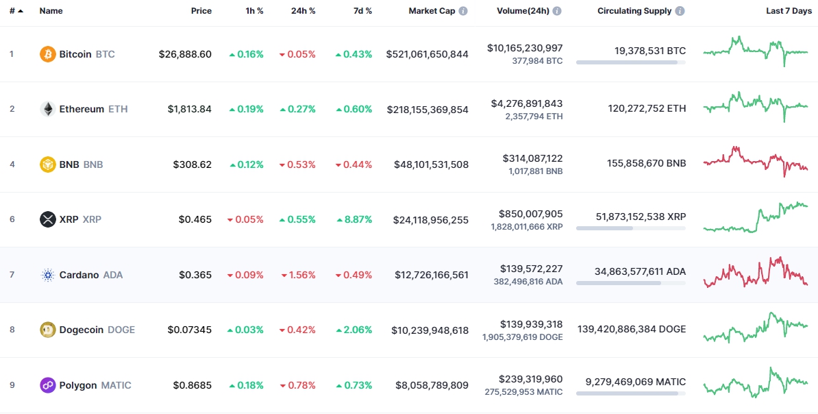The image size is (818, 414).
Task: Open the Circulating Supply info icon
Action: click(x=680, y=11)
